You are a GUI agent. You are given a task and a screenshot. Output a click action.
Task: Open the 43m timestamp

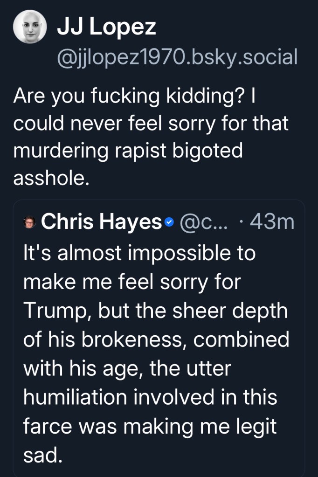(x=272, y=222)
